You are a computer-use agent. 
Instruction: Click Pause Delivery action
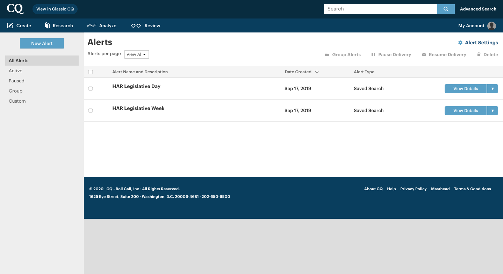(391, 54)
